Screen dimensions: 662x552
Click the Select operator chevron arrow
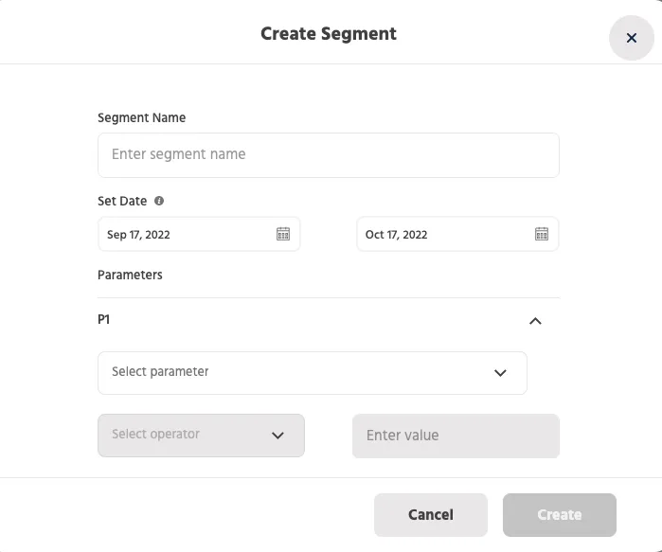(277, 436)
